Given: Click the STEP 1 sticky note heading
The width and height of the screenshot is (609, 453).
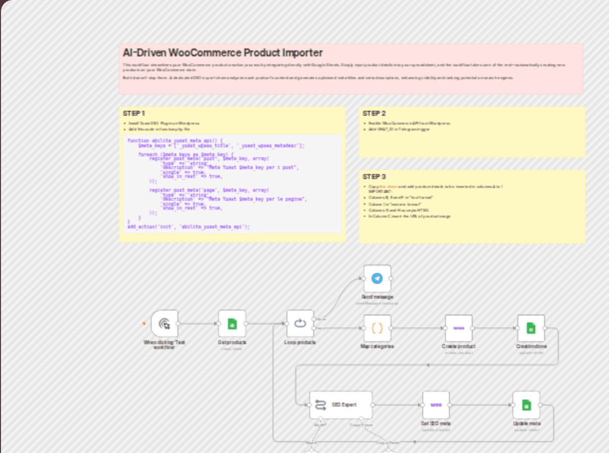Looking at the screenshot, I should (134, 113).
